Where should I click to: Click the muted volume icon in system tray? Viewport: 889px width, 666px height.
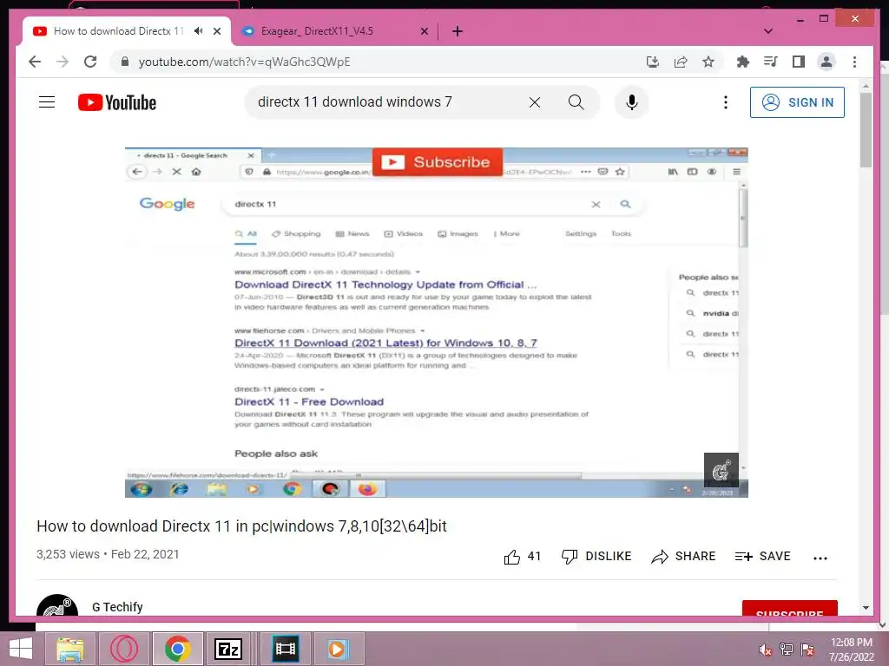(766, 650)
